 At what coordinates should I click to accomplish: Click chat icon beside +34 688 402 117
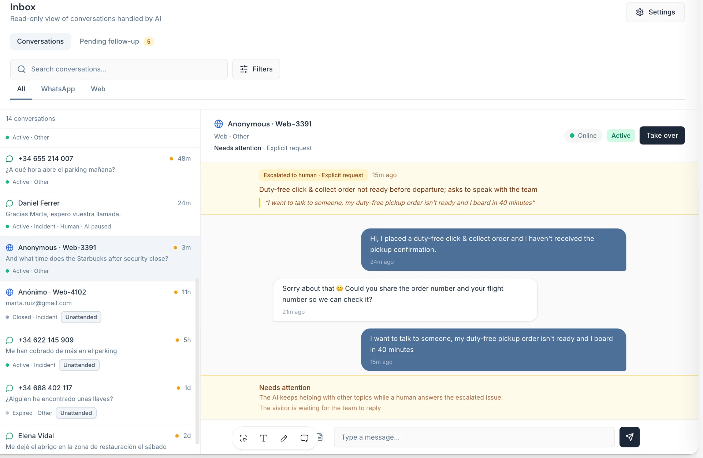pyautogui.click(x=10, y=388)
